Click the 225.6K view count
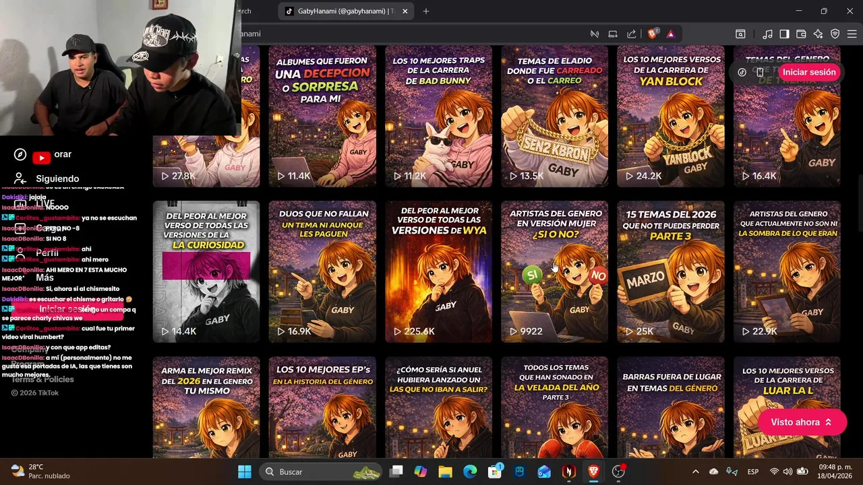Screen dimensions: 863x485 point(419,331)
